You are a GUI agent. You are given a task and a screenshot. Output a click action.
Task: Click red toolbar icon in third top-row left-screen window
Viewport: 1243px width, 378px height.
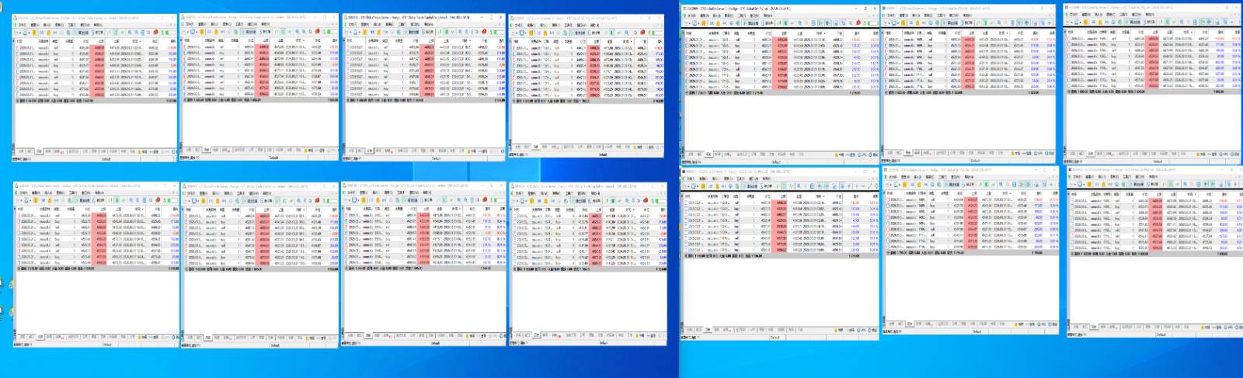pyautogui.click(x=485, y=33)
